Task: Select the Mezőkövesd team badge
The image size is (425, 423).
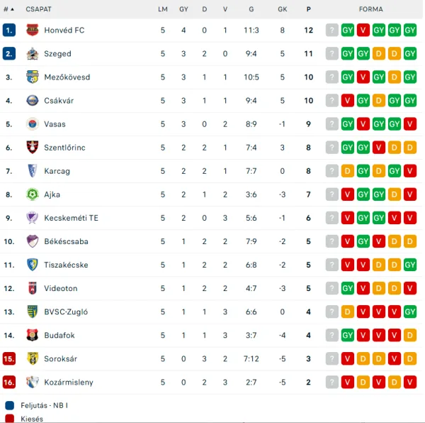Action: [33, 77]
